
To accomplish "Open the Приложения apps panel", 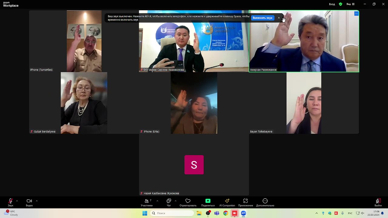I will (246, 201).
